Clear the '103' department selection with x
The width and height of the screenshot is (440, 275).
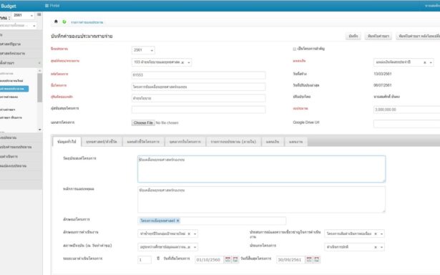[182, 62]
